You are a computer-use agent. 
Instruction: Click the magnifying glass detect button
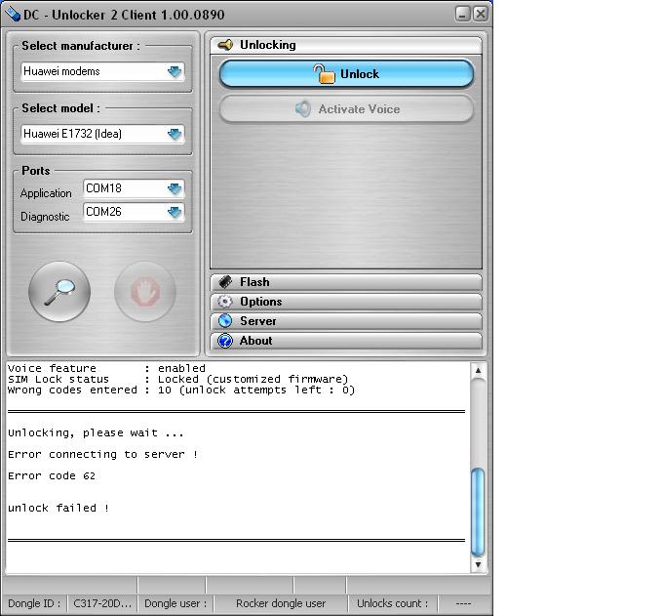point(59,291)
